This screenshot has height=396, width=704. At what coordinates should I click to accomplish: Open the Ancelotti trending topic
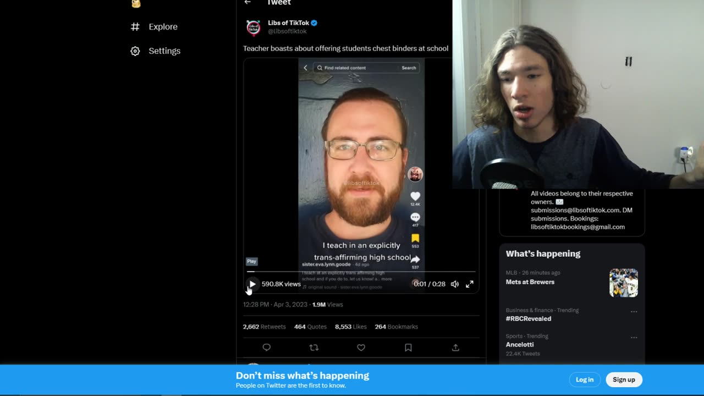[520, 344]
